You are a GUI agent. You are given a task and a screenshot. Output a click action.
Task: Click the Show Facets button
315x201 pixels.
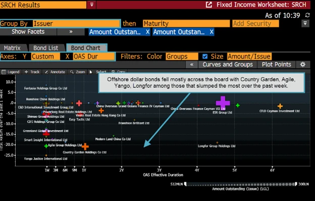28,31
